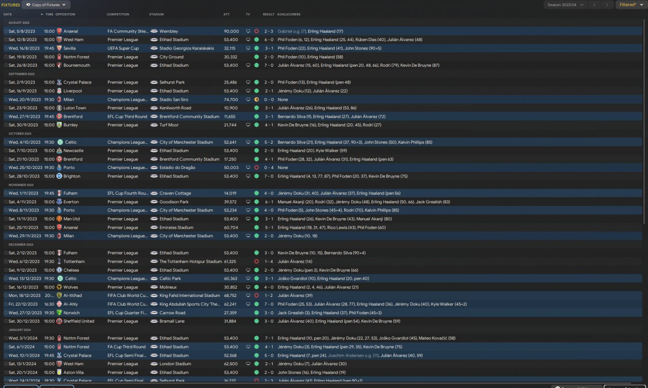Sort fixtures by the Competition column header
Viewport: 648px width, 388px height.
pyautogui.click(x=118, y=15)
